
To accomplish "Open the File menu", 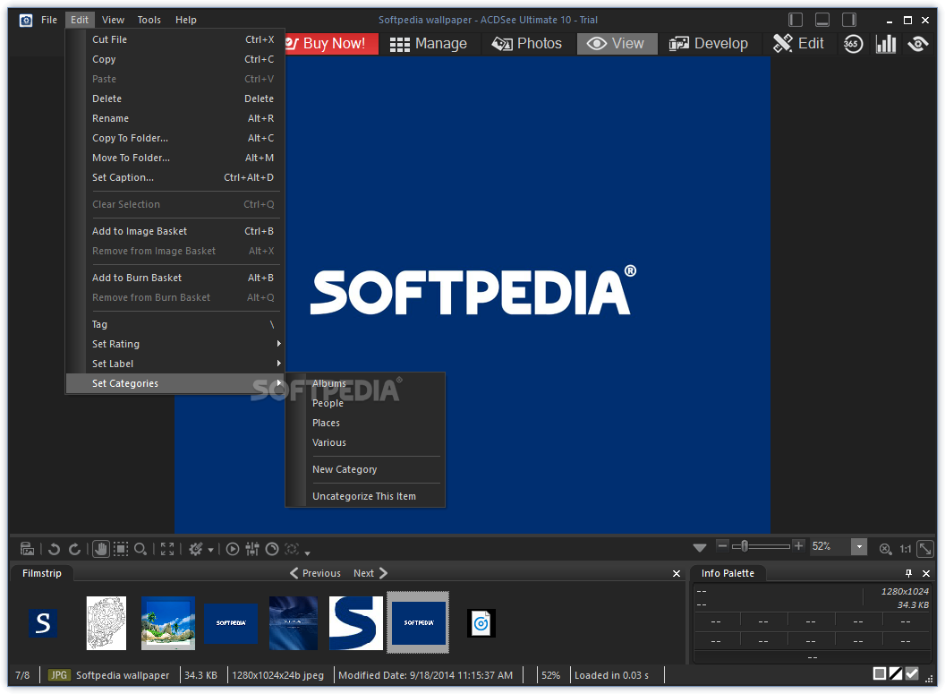I will (49, 20).
